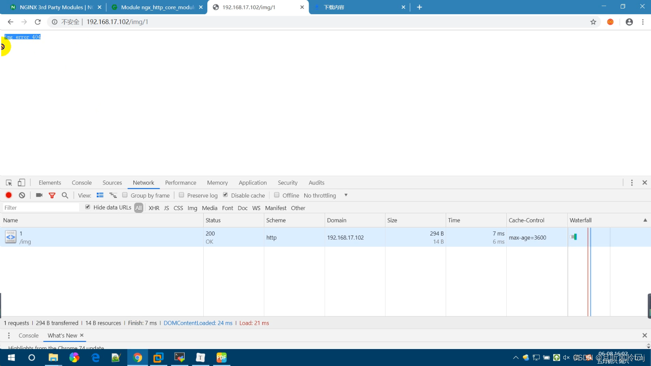Click the red record network log button
Viewport: 651px width, 366px height.
pos(8,195)
